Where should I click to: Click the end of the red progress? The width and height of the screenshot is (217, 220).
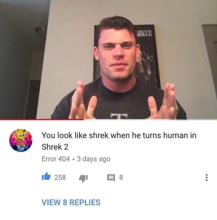pos(84,119)
